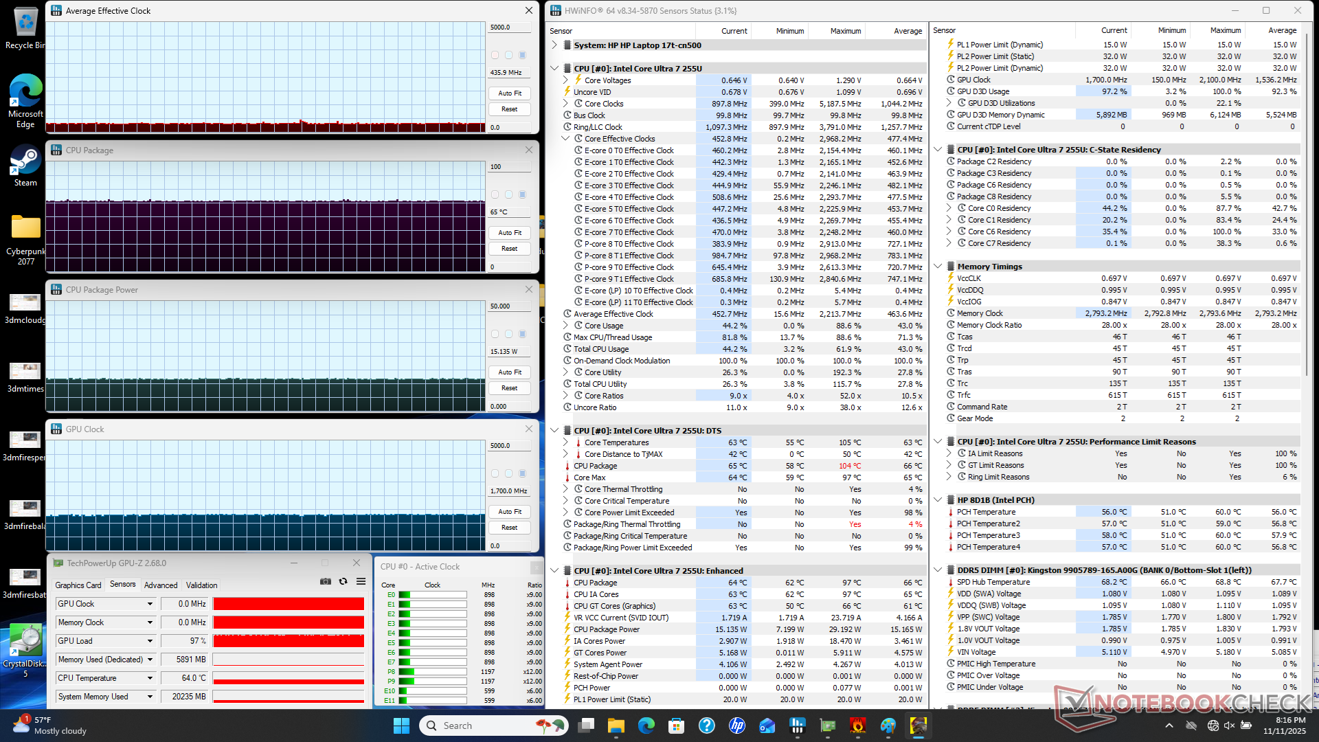
Task: Open File Explorer from the taskbar
Action: (x=616, y=726)
